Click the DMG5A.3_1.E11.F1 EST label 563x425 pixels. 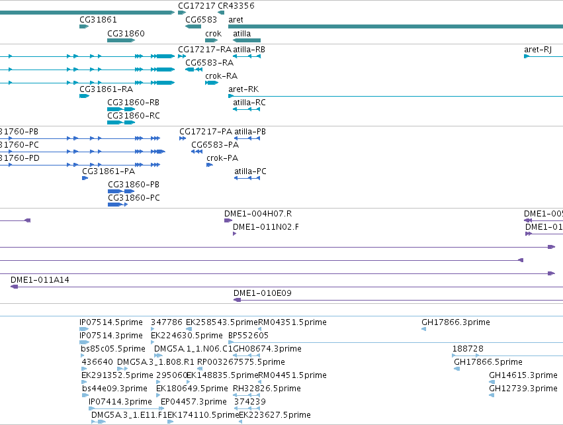coord(129,415)
